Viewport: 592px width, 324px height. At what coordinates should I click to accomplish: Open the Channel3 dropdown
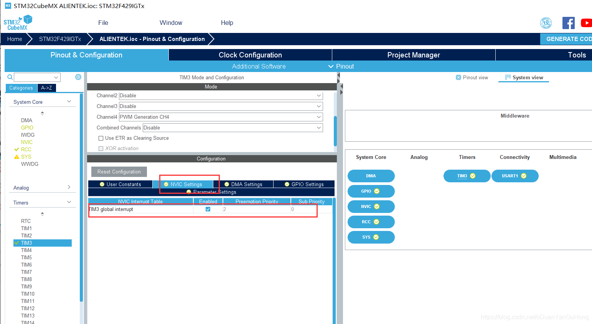point(221,106)
